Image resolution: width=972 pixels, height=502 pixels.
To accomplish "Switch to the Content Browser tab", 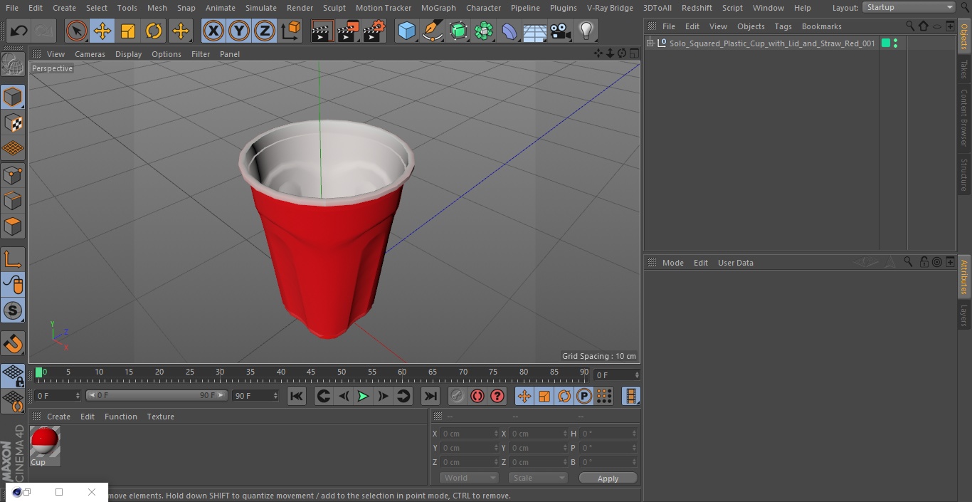I will point(964,118).
